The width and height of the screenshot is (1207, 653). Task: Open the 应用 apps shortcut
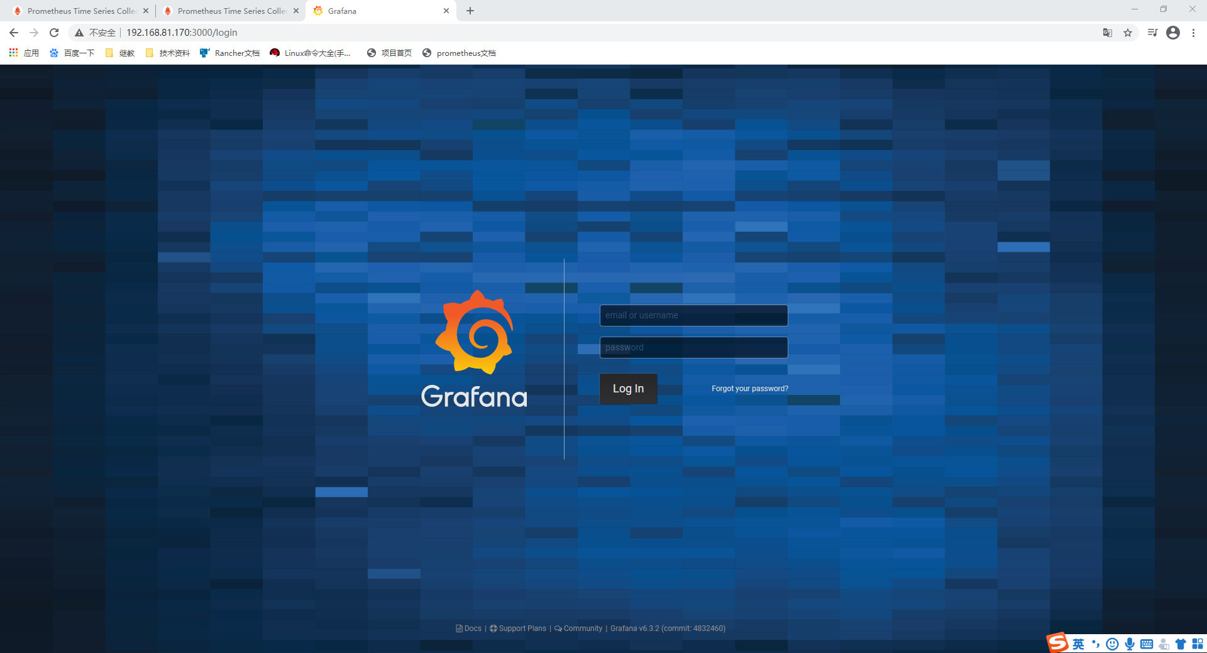tap(24, 53)
